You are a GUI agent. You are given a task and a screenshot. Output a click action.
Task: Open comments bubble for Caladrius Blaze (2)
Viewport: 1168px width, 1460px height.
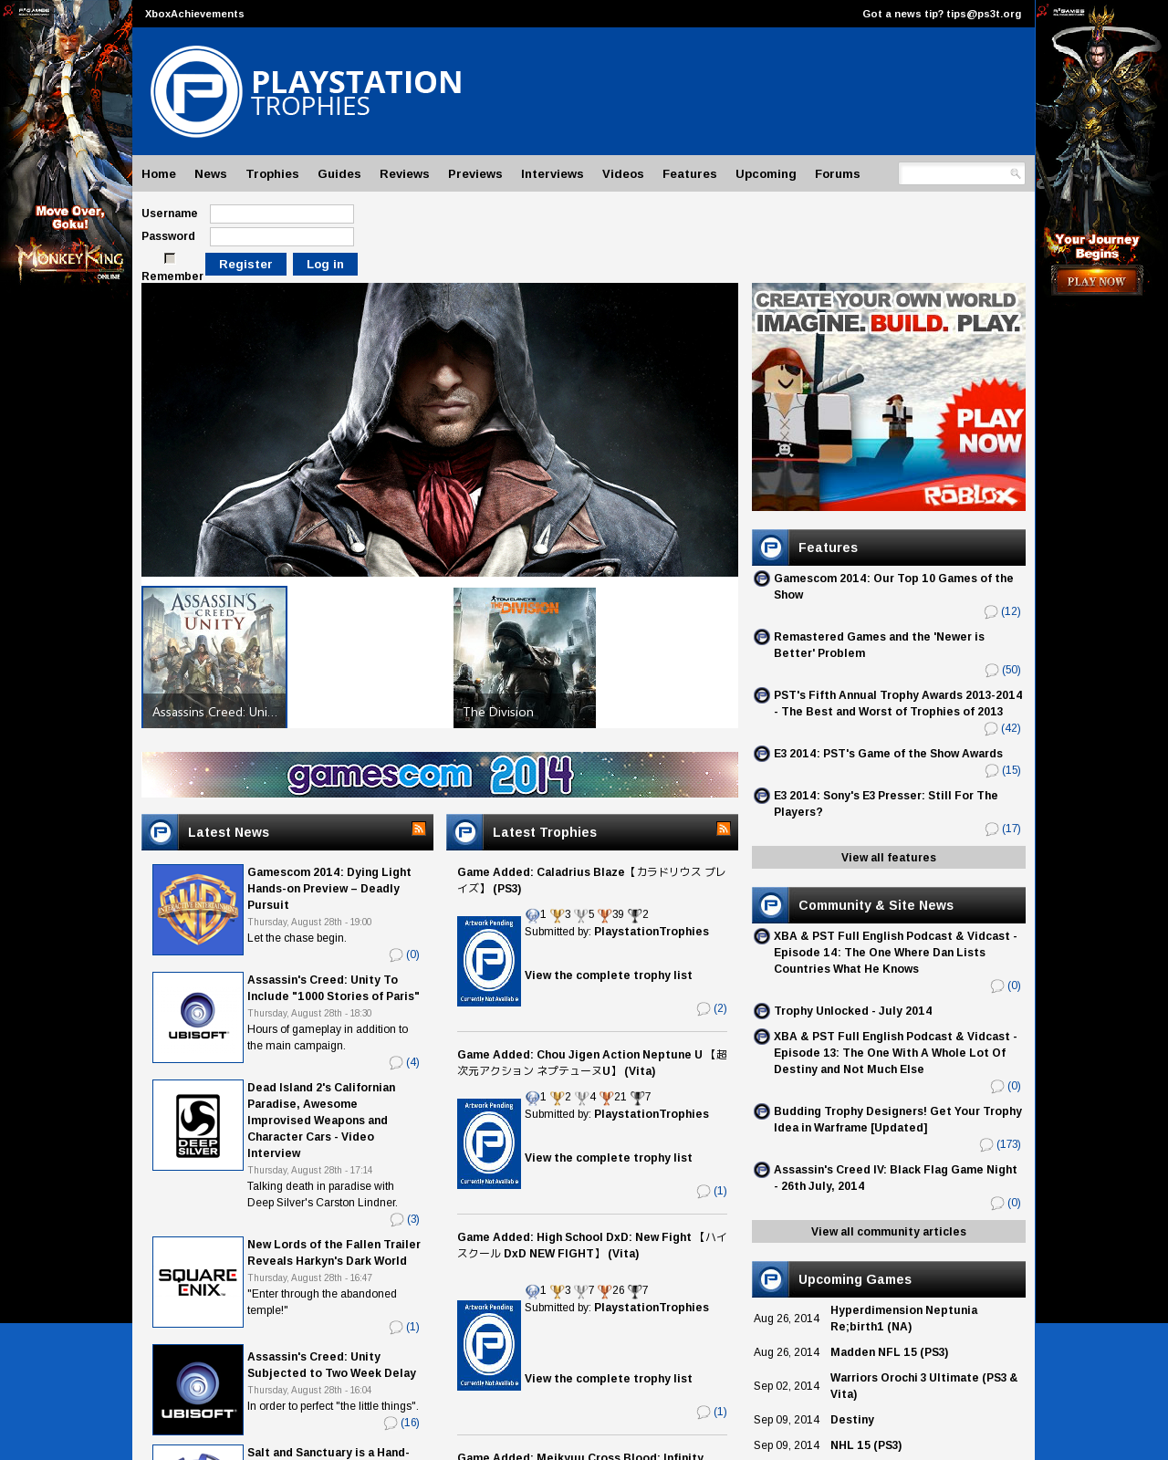click(x=704, y=1009)
